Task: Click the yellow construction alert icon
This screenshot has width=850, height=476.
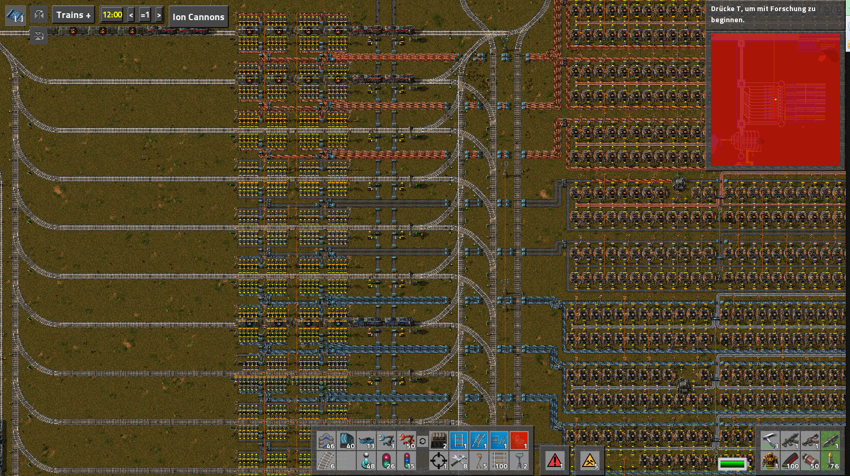Action: coord(589,460)
